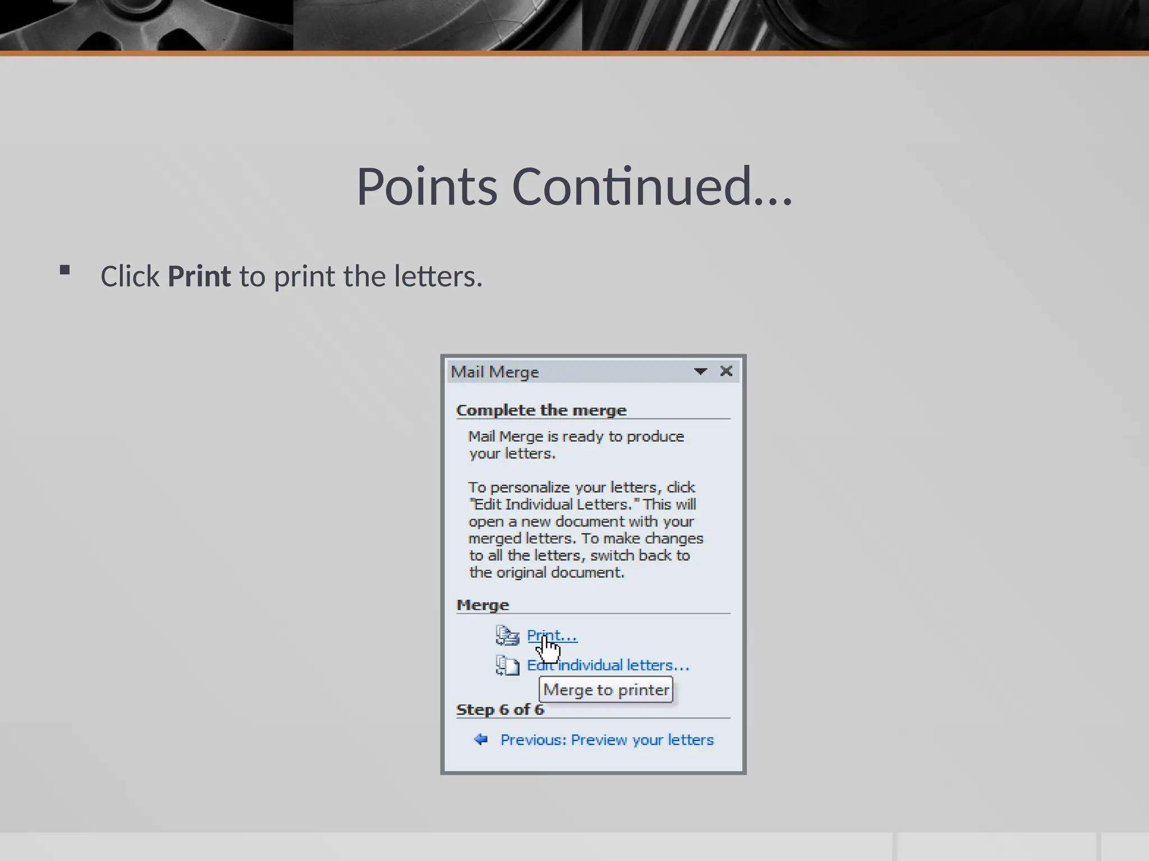Click the blue back arrow icon
The width and height of the screenshot is (1149, 861).
tap(481, 739)
